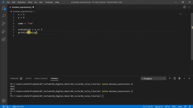Open the Source Control view
This screenshot has height=108, width=193.
point(4,24)
